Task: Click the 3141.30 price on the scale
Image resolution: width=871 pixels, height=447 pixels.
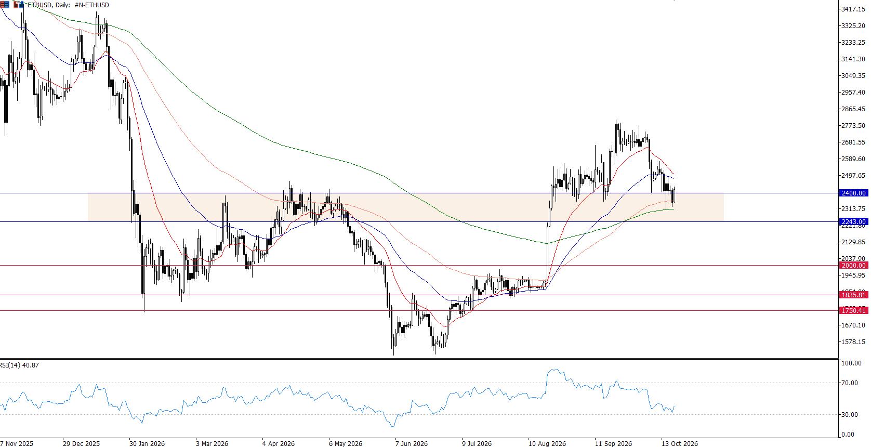Action: point(853,59)
